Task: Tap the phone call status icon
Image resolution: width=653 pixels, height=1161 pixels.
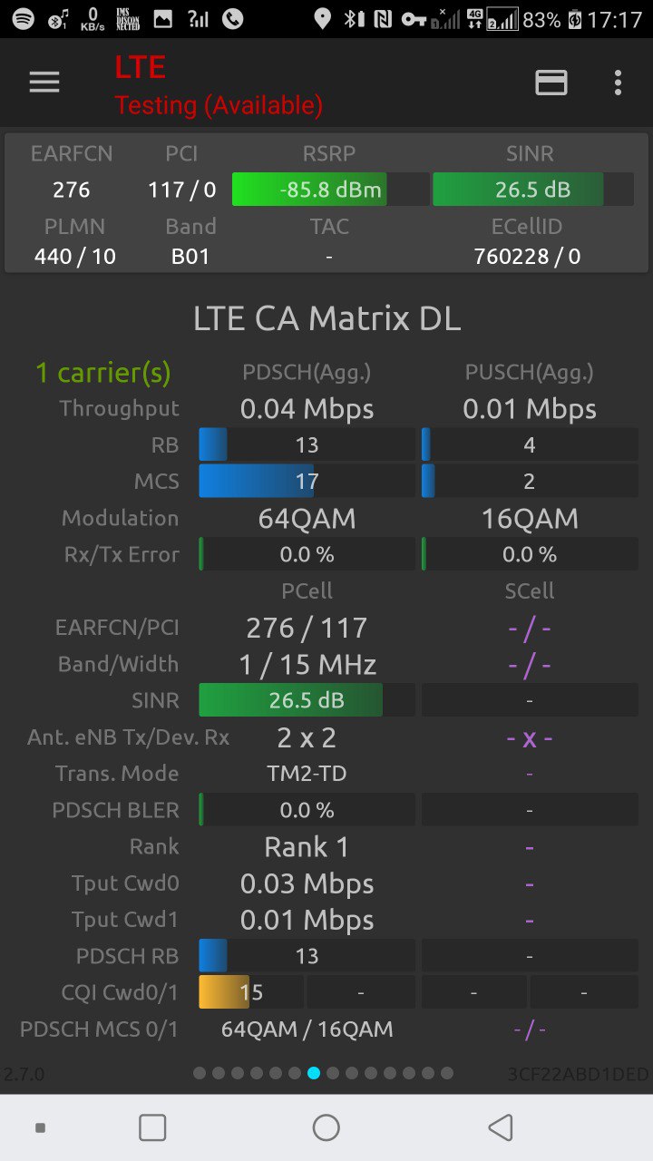Action: pyautogui.click(x=233, y=19)
